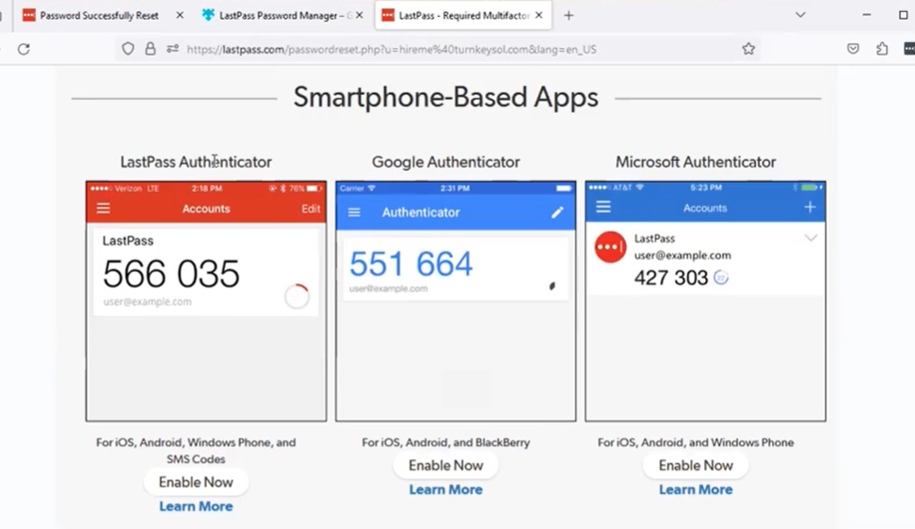Screen dimensions: 915x529
Task: Open the browser extensions puzzle icon
Action: pyautogui.click(x=882, y=49)
